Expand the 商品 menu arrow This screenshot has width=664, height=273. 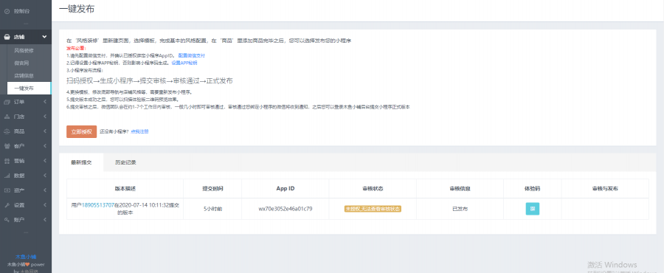45,131
